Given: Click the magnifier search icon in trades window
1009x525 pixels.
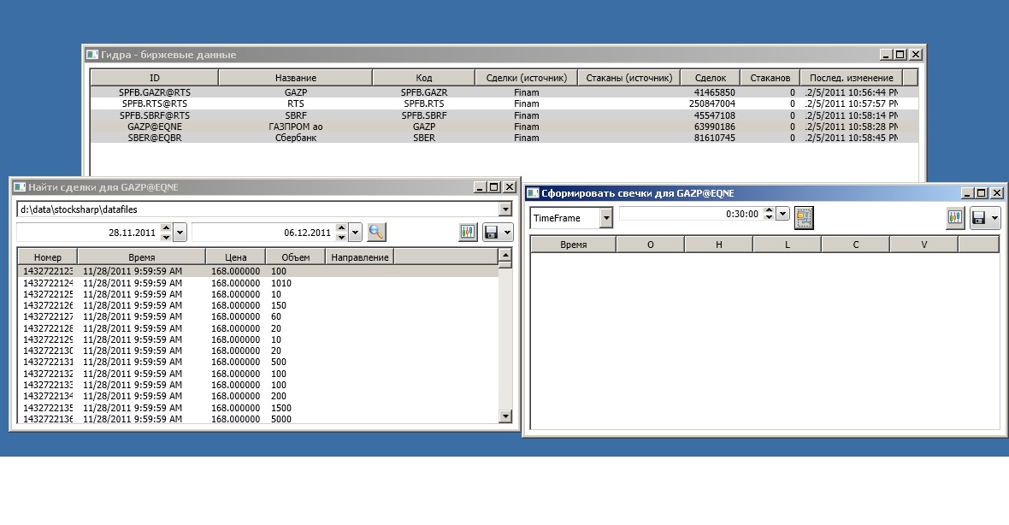Looking at the screenshot, I should (377, 232).
